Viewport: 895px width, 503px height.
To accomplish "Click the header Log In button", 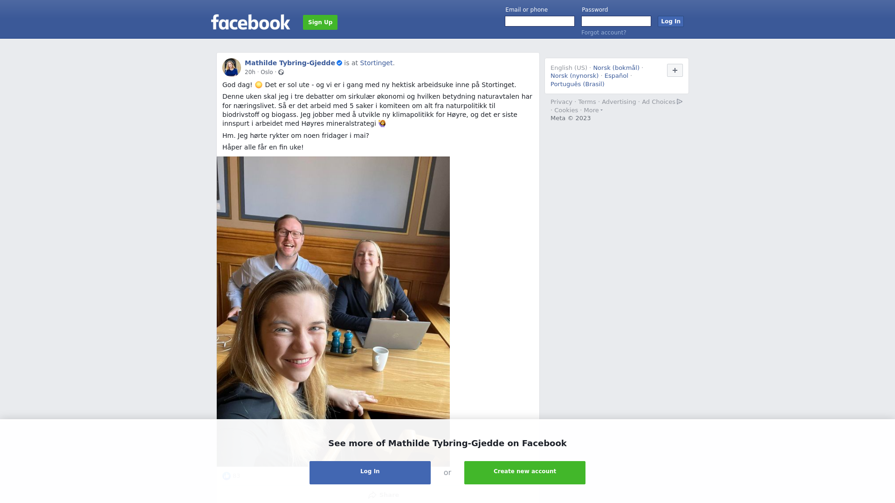I will [671, 21].
